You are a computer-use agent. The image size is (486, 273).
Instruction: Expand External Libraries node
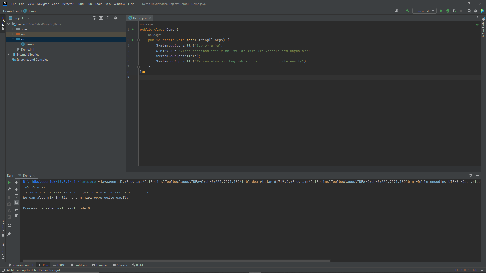point(8,54)
